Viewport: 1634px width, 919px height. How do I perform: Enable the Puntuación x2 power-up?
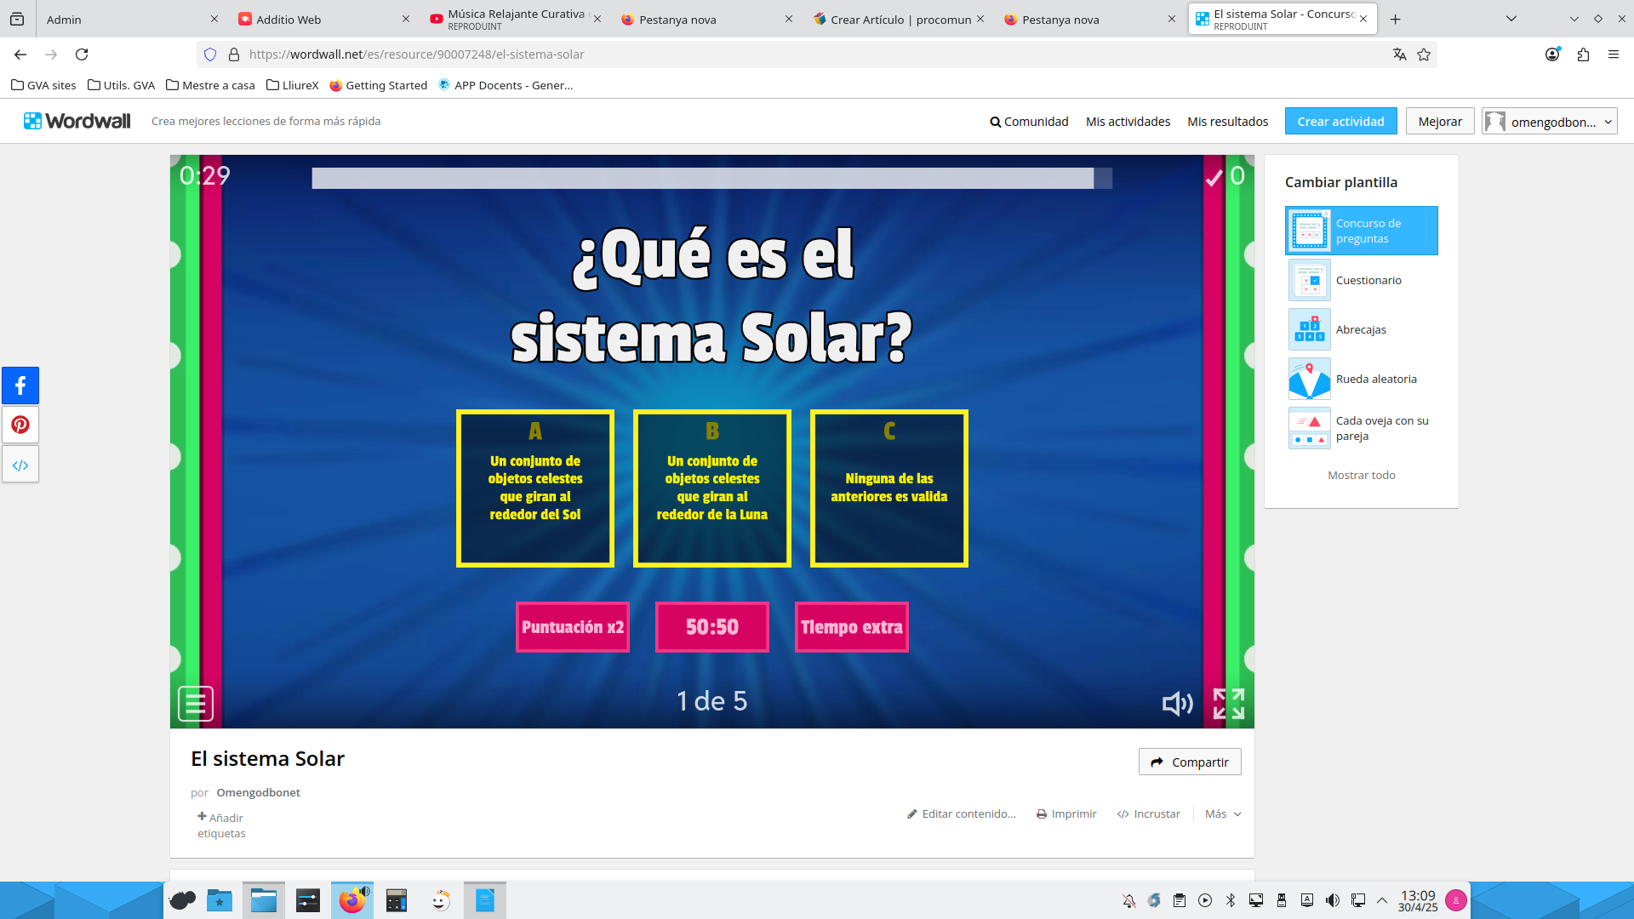[x=572, y=627]
